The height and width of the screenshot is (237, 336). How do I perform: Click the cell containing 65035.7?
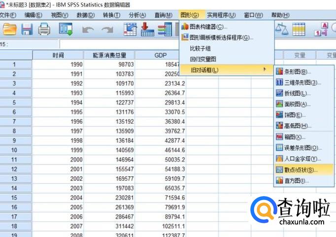click(x=161, y=188)
